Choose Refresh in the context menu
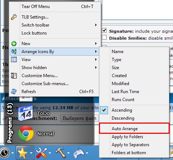This screenshot has width=173, height=160. (55, 92)
